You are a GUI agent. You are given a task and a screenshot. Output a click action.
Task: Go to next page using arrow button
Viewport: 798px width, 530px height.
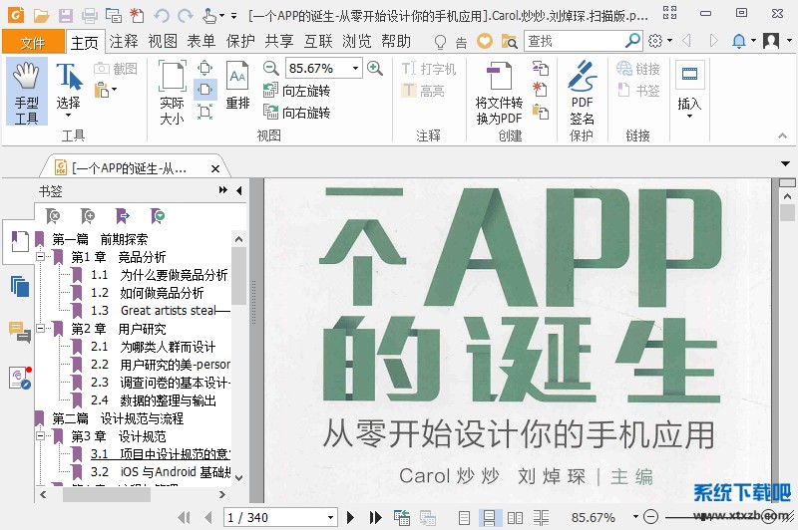coord(351,517)
